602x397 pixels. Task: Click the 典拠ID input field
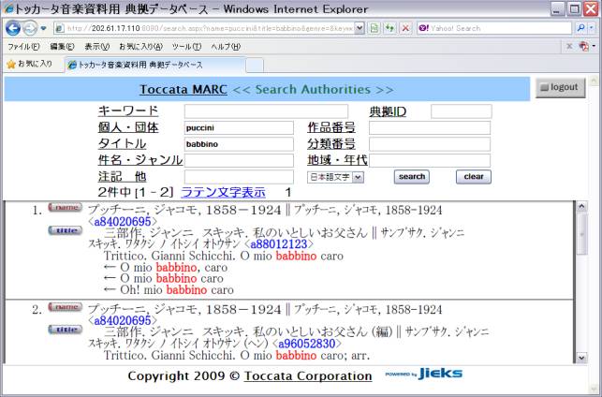tap(462, 111)
